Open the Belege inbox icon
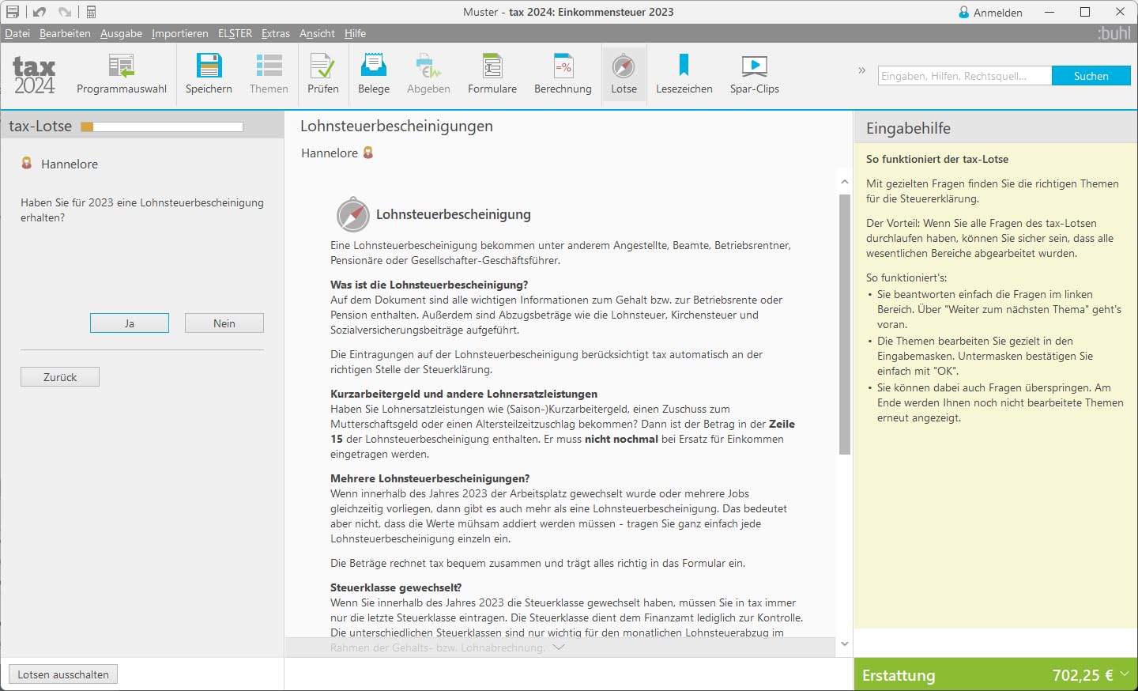Viewport: 1138px width, 691px height. [x=374, y=66]
